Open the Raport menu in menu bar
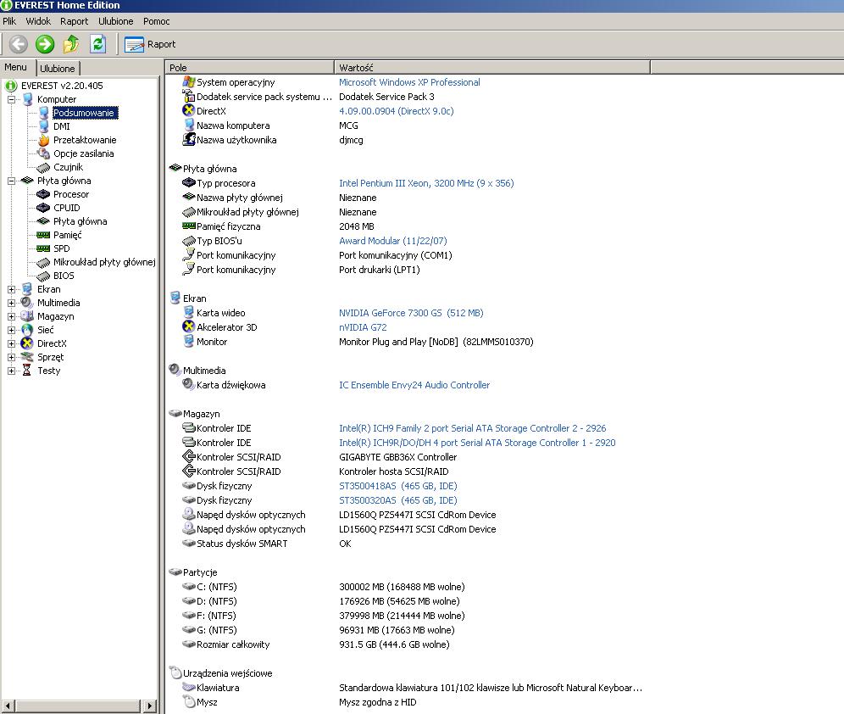Viewport: 844px width, 714px height. pos(74,21)
